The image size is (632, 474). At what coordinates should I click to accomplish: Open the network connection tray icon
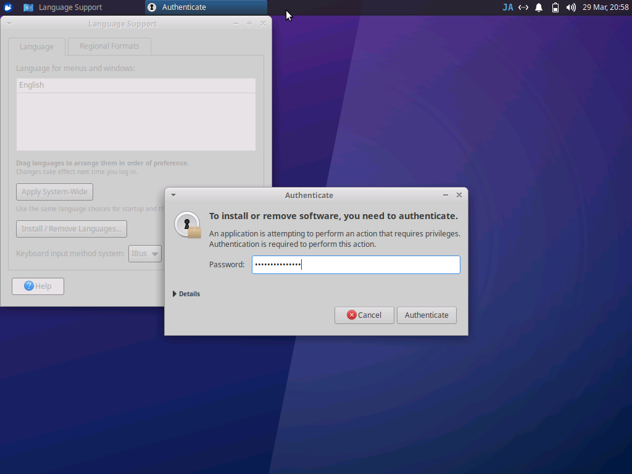pyautogui.click(x=523, y=7)
